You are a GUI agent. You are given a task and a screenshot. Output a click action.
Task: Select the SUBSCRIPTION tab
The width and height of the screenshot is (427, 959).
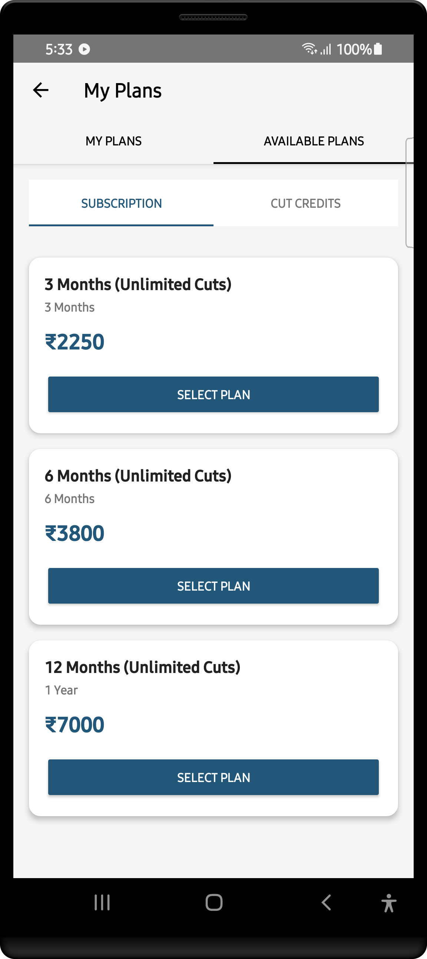point(121,203)
